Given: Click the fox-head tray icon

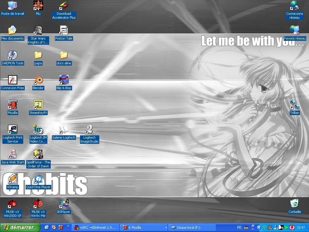Looking at the screenshot, I should pos(270,227).
